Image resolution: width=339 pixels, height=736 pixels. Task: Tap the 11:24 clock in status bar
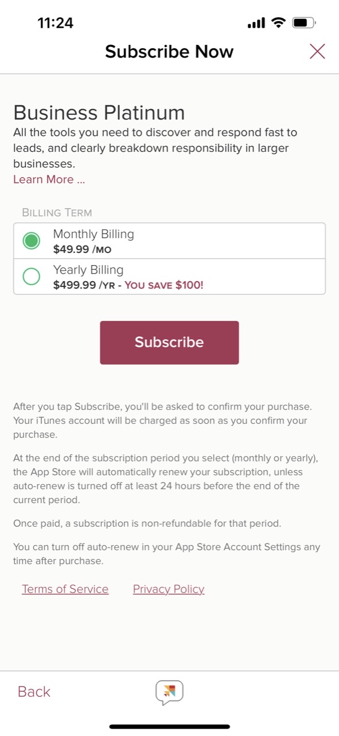coord(55,24)
